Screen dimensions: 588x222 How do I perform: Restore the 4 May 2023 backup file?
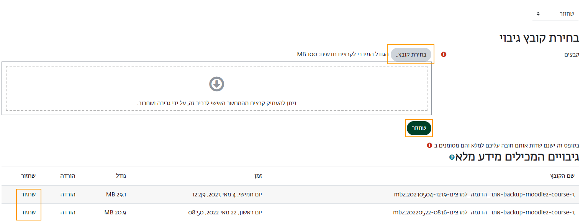(x=28, y=194)
